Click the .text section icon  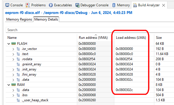pyautogui.click(x=18, y=54)
